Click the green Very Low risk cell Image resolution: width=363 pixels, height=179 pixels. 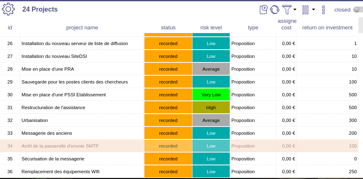(211, 95)
